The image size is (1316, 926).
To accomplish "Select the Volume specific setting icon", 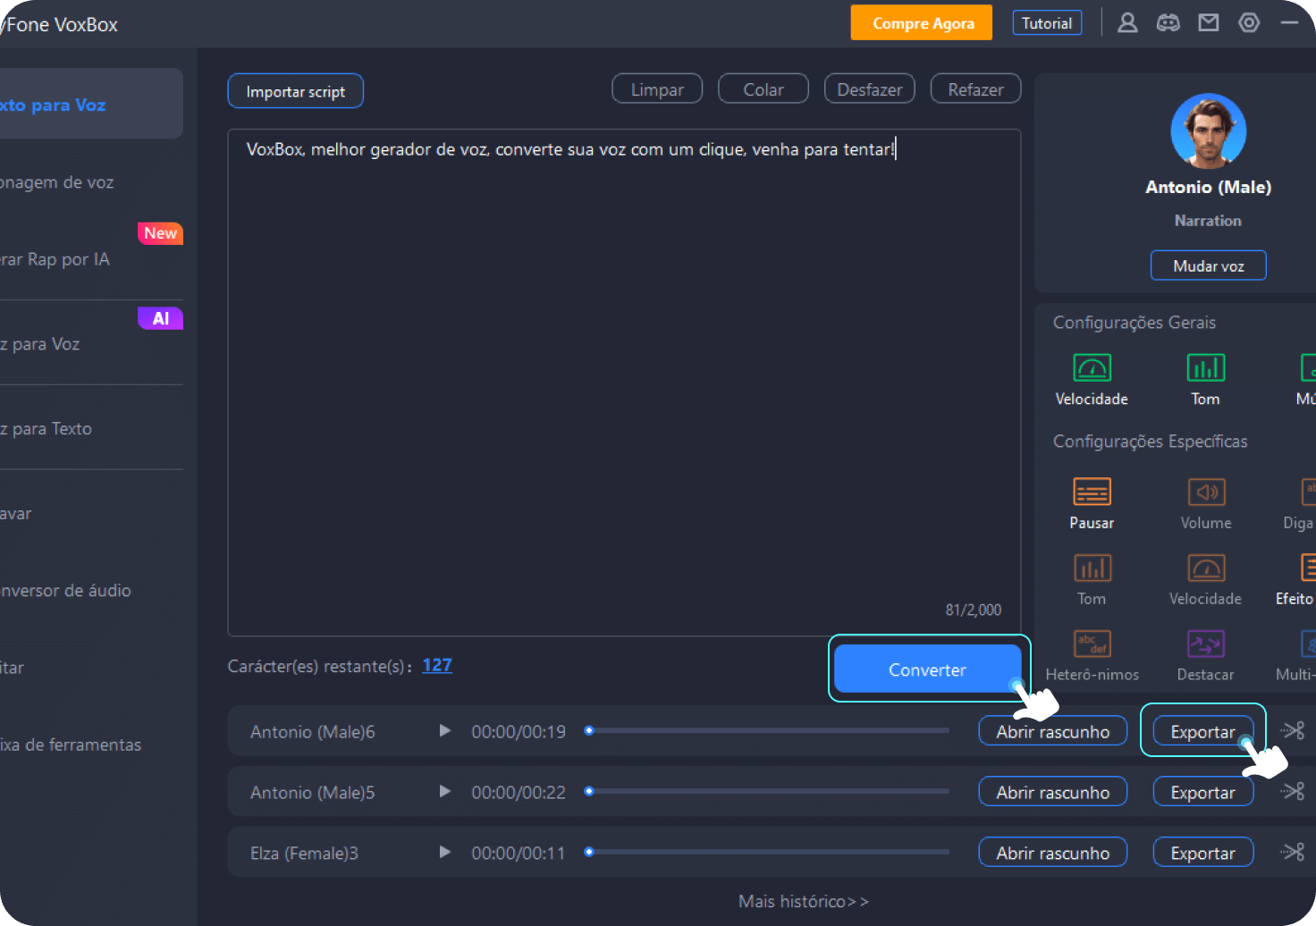I will click(1206, 492).
